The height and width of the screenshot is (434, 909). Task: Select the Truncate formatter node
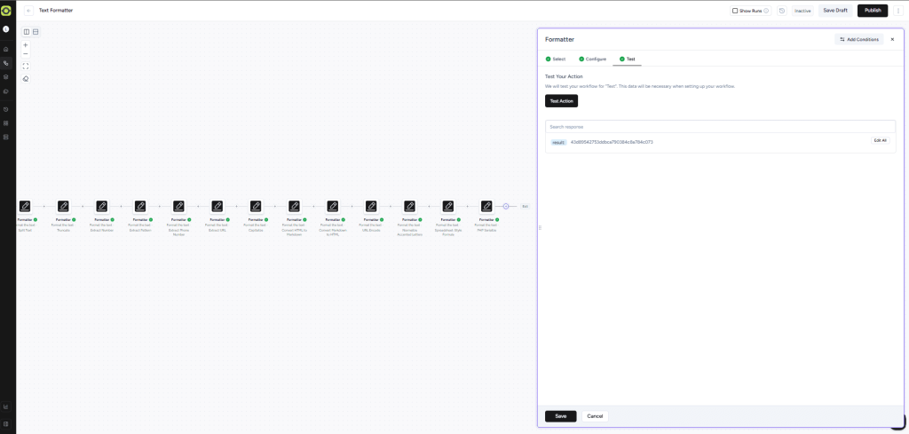pyautogui.click(x=63, y=206)
